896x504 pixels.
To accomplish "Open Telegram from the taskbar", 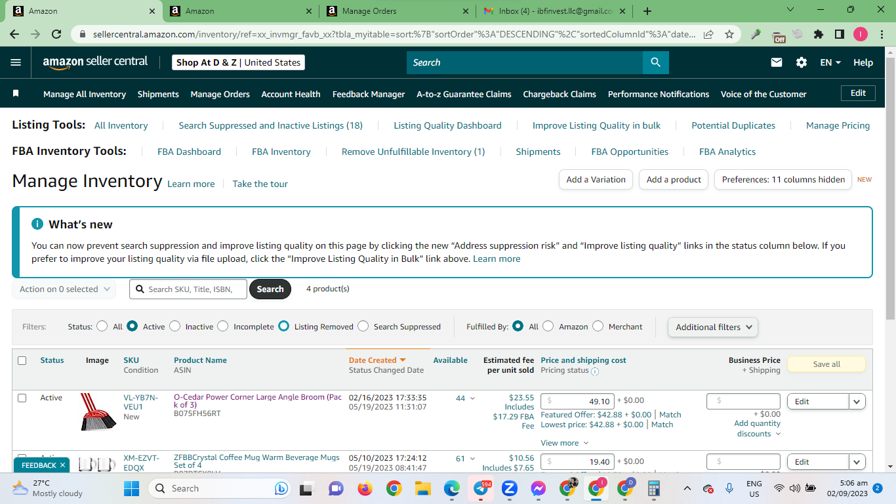I will (481, 488).
